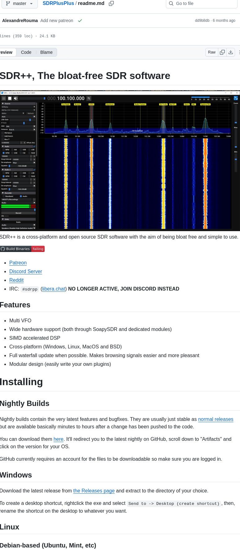Download the raw readme file
Screen dimensions: 240x550
[x=231, y=52]
